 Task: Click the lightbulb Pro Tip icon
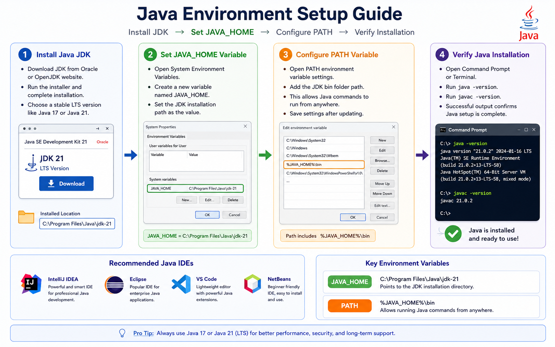[x=122, y=333]
